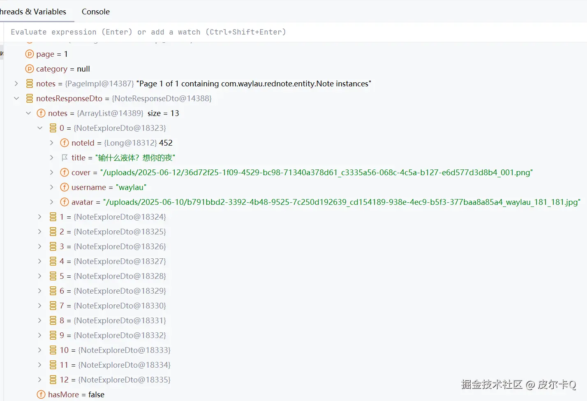Select the cover path ending _001.png
The height and width of the screenshot is (401, 587).
click(x=317, y=172)
